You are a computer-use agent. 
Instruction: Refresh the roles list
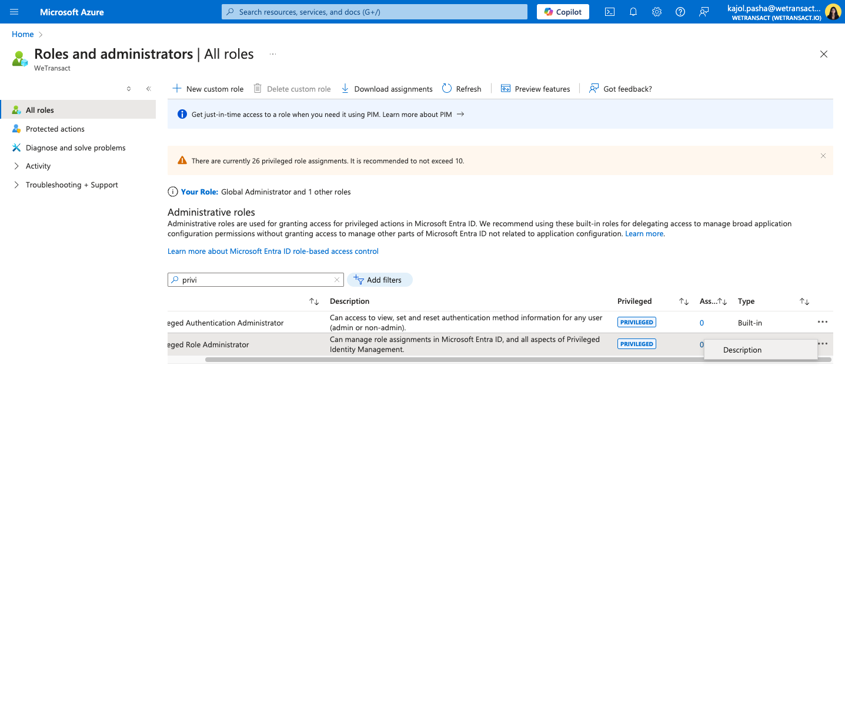tap(462, 89)
